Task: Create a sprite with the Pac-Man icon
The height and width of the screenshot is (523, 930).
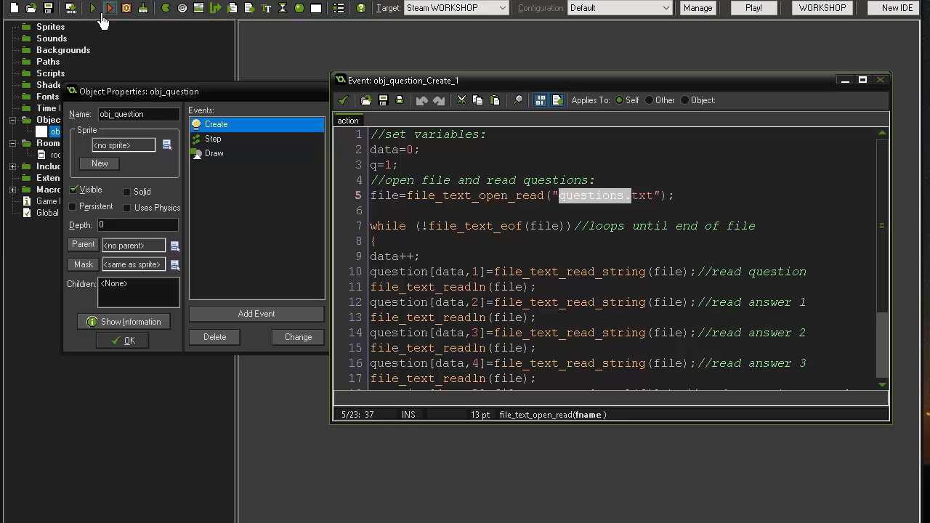Action: pyautogui.click(x=166, y=8)
